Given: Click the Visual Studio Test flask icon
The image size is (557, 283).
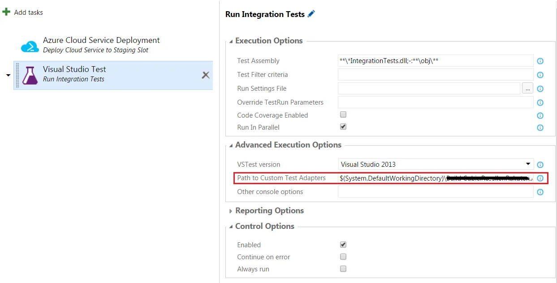Looking at the screenshot, I should click(x=30, y=75).
